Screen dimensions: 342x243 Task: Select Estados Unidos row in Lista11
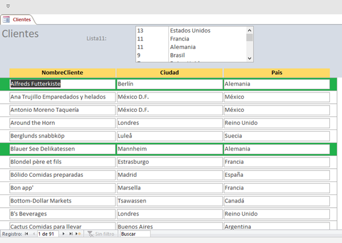(191, 31)
